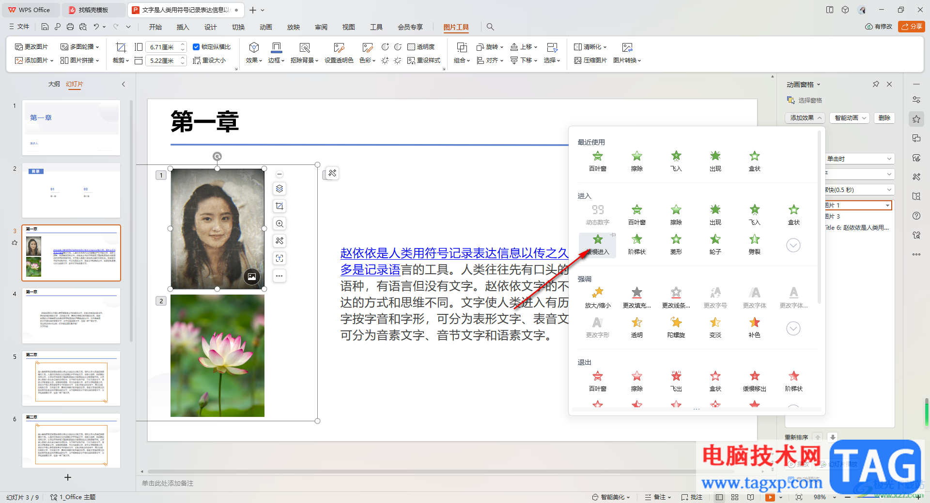This screenshot has width=930, height=503.
Task: Toggle 备注 notes in status bar
Action: tap(658, 497)
